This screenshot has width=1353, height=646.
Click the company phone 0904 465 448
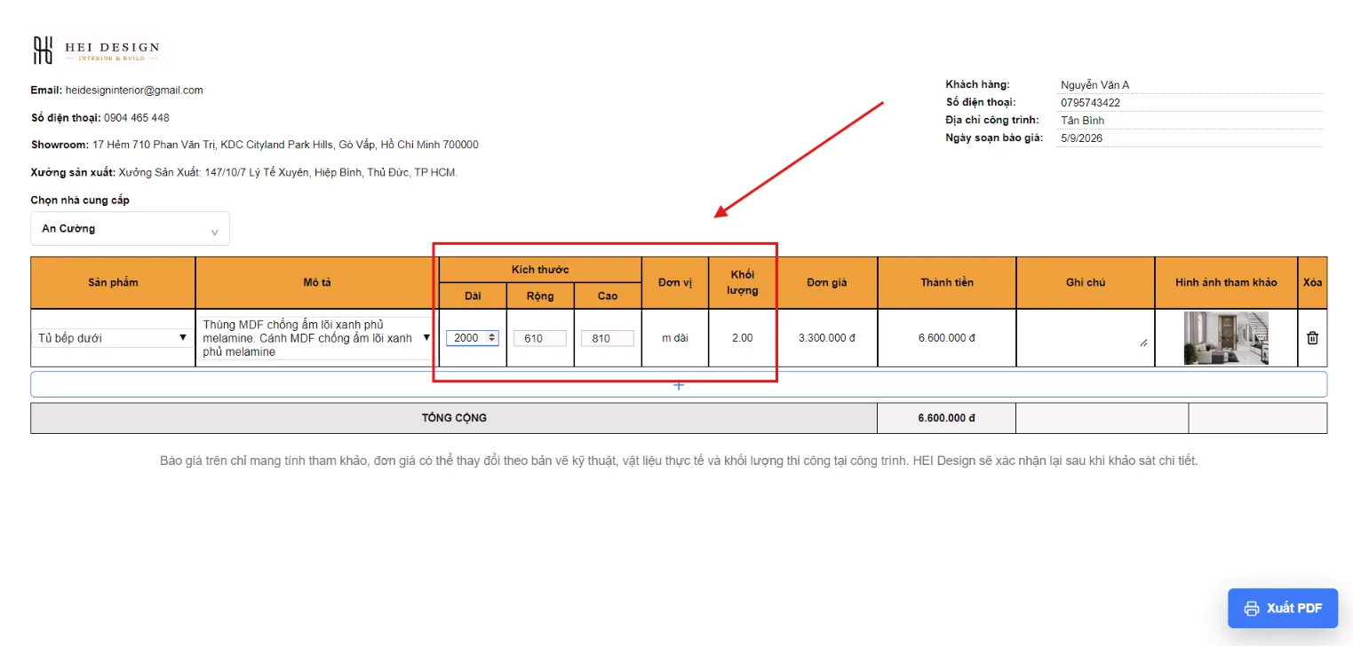[136, 118]
